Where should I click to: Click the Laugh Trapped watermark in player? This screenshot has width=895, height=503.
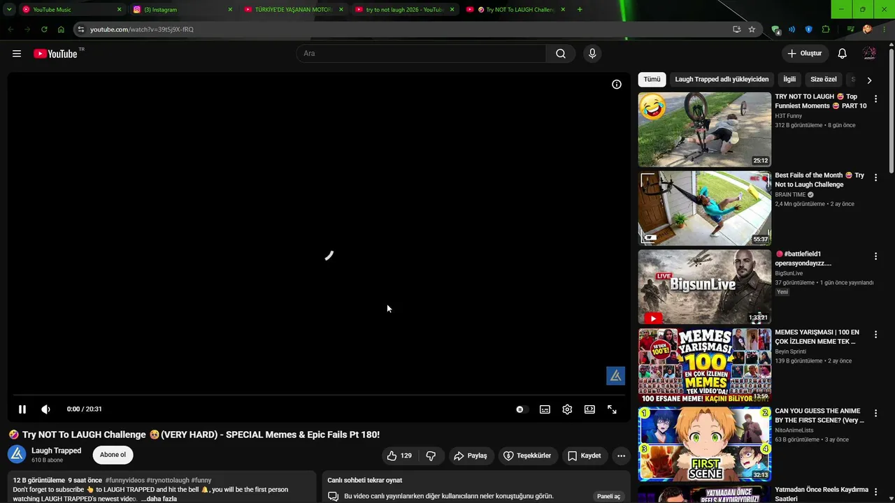point(615,376)
